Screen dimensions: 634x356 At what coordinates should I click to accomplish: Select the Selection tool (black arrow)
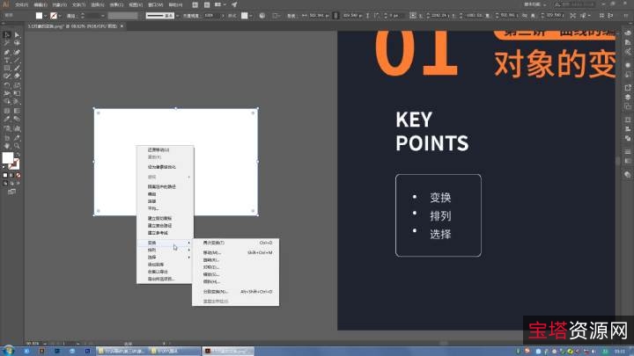(6, 34)
